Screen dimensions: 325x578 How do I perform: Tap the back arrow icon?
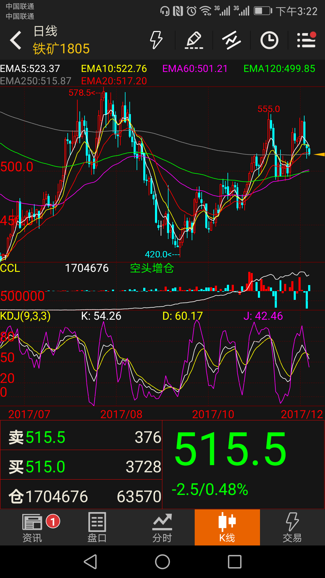(16, 40)
